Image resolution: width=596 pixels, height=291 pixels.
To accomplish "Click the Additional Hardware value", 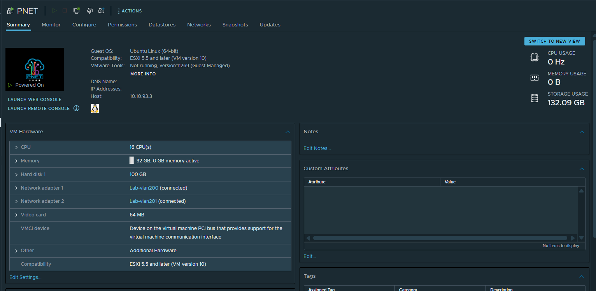I will click(x=153, y=251).
